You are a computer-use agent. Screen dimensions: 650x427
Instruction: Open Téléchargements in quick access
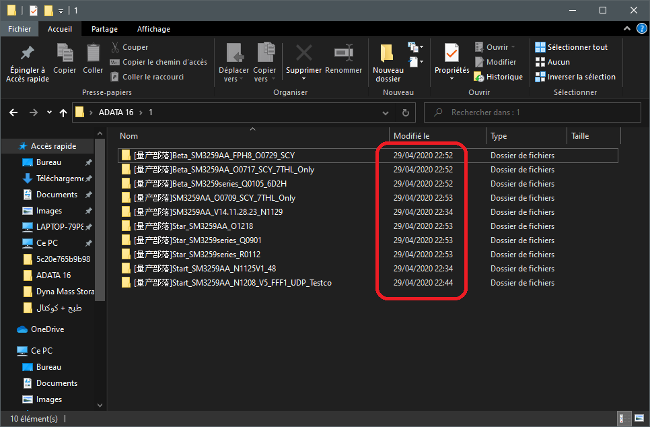click(x=57, y=178)
